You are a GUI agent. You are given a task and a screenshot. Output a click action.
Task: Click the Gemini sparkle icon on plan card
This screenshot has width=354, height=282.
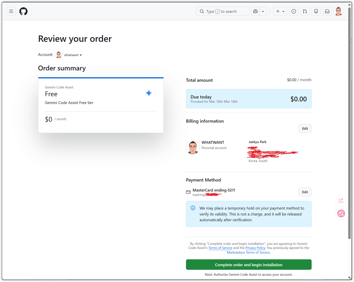pyautogui.click(x=149, y=93)
